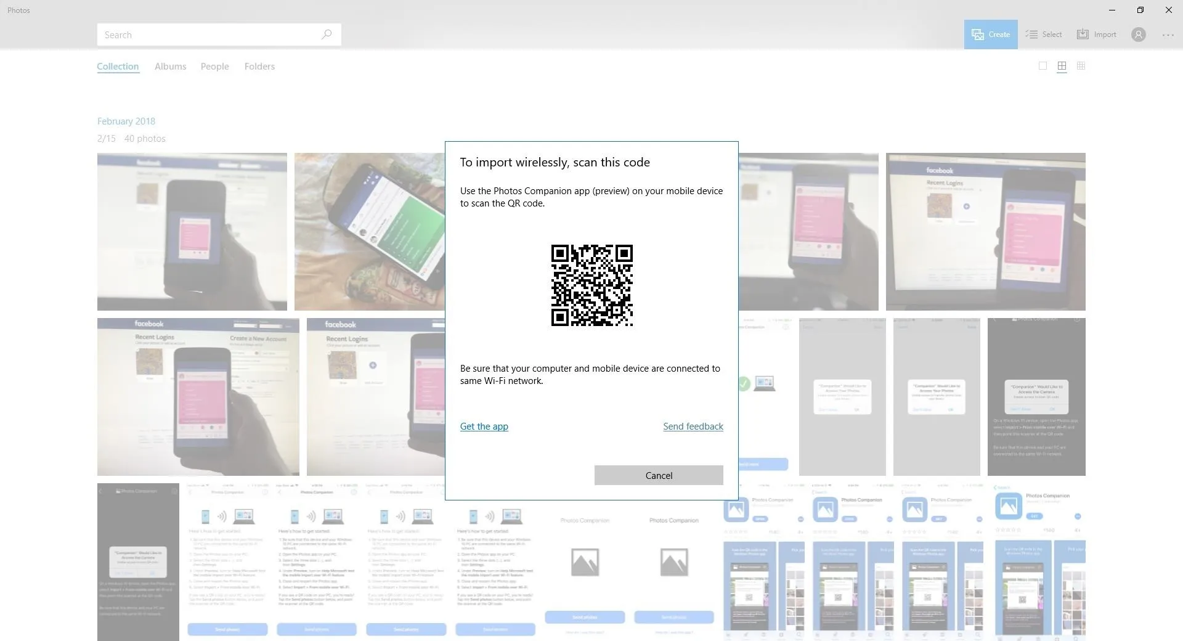Select medium grid view icon
1183x641 pixels.
1062,66
